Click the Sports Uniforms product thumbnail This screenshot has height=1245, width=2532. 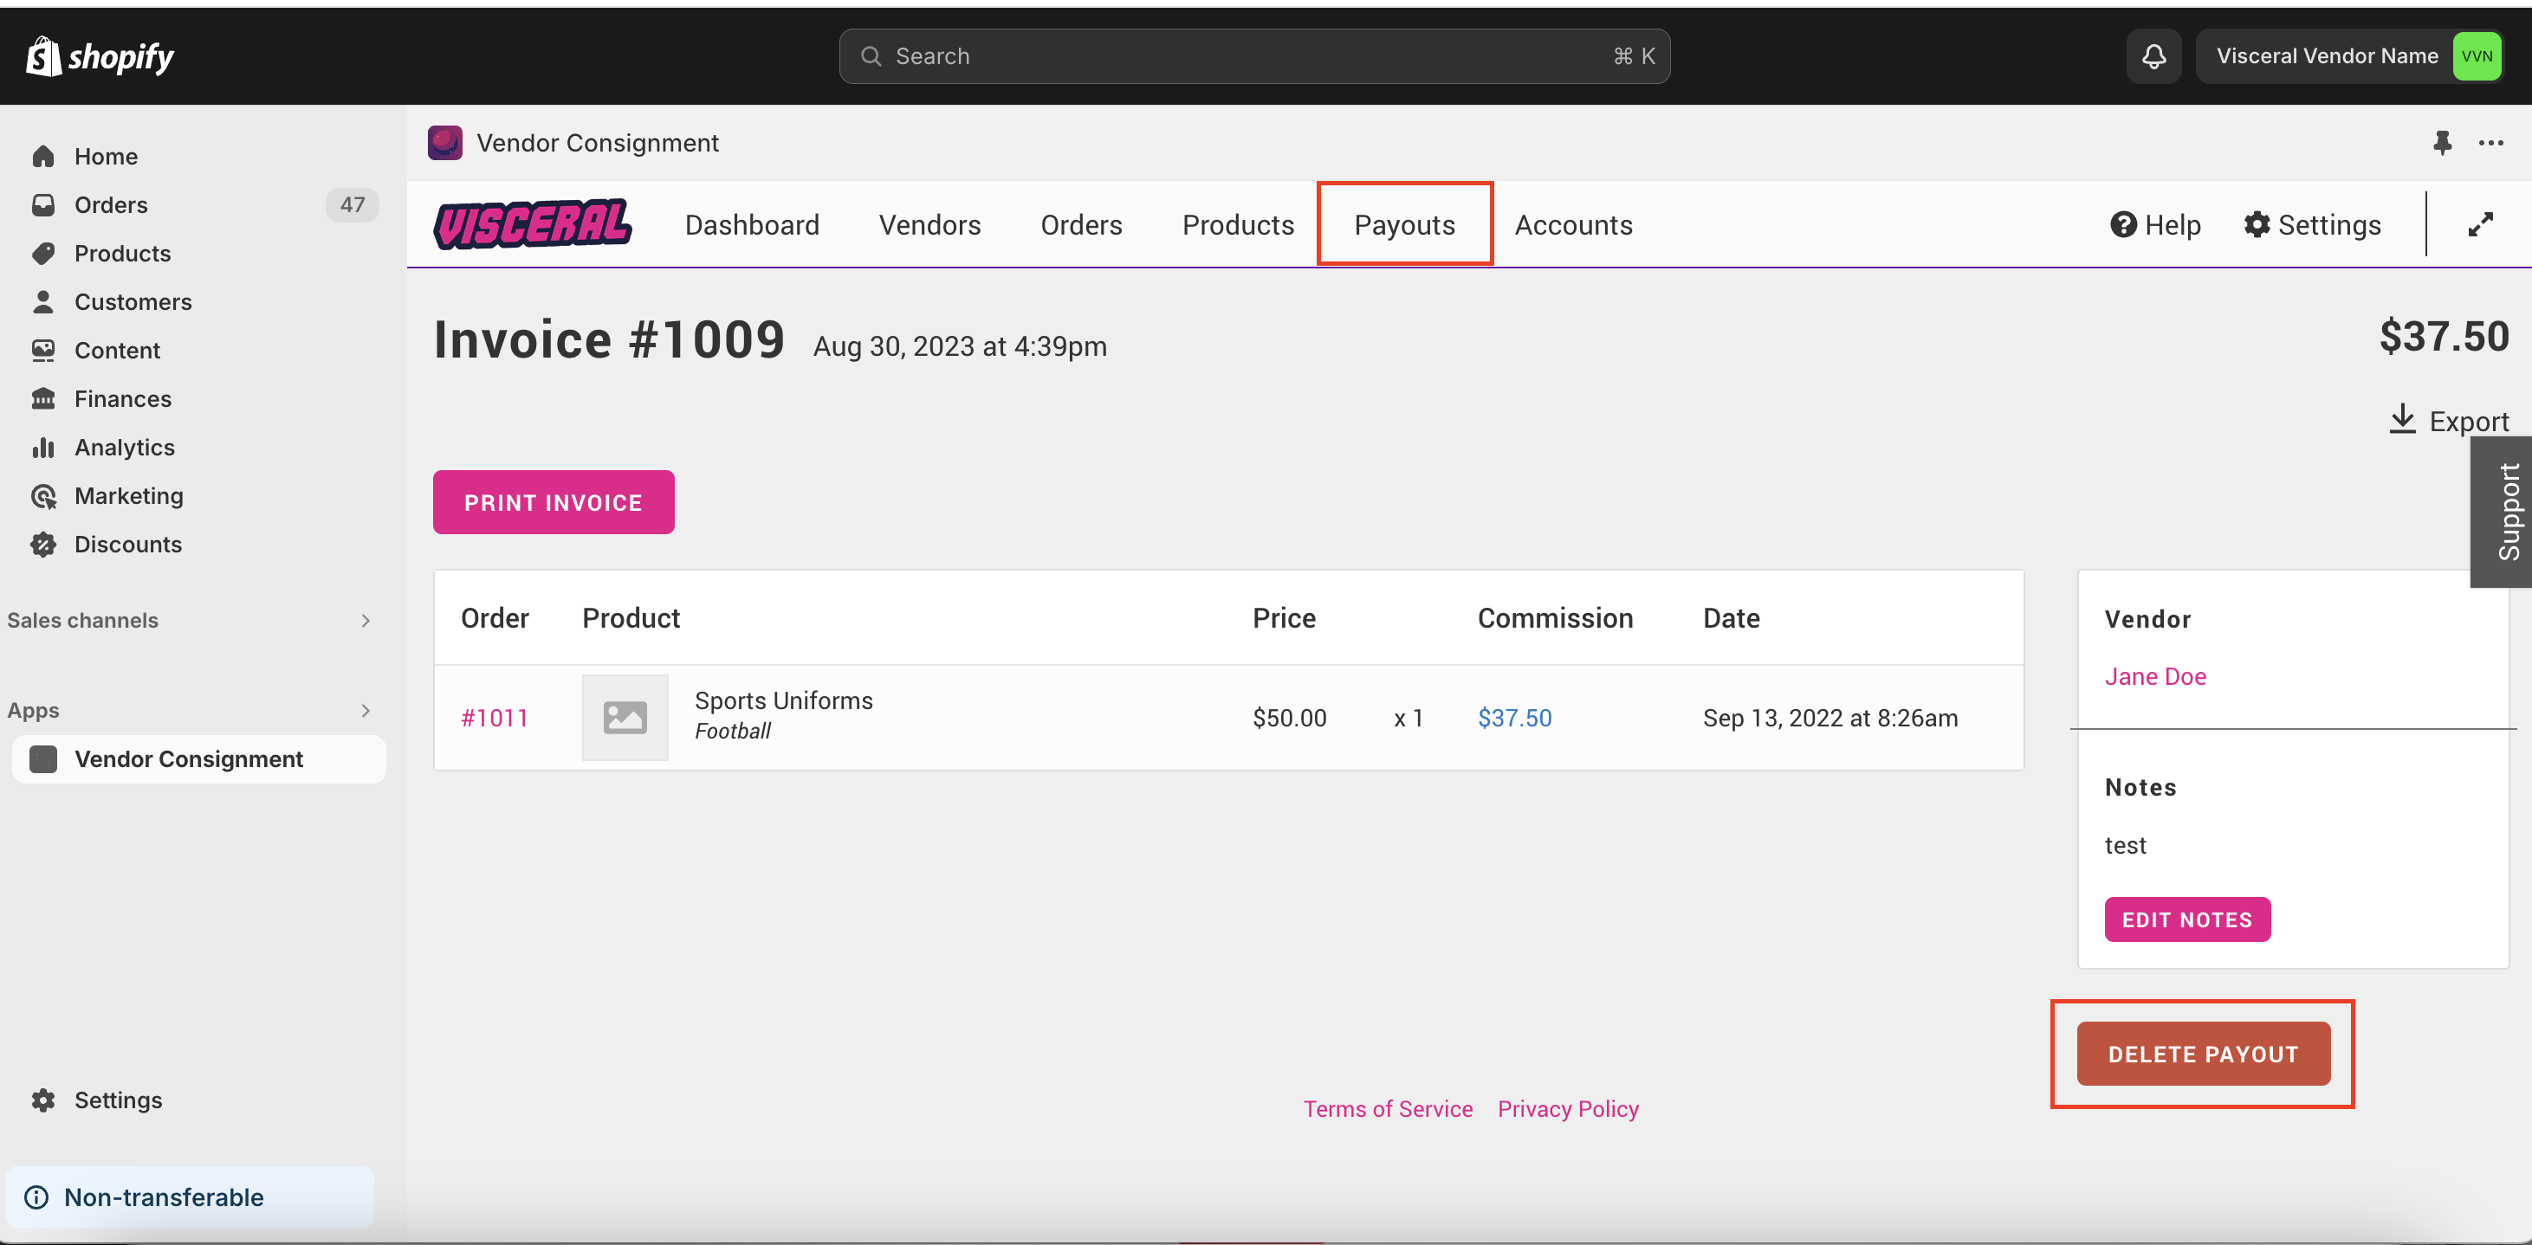[x=625, y=718]
